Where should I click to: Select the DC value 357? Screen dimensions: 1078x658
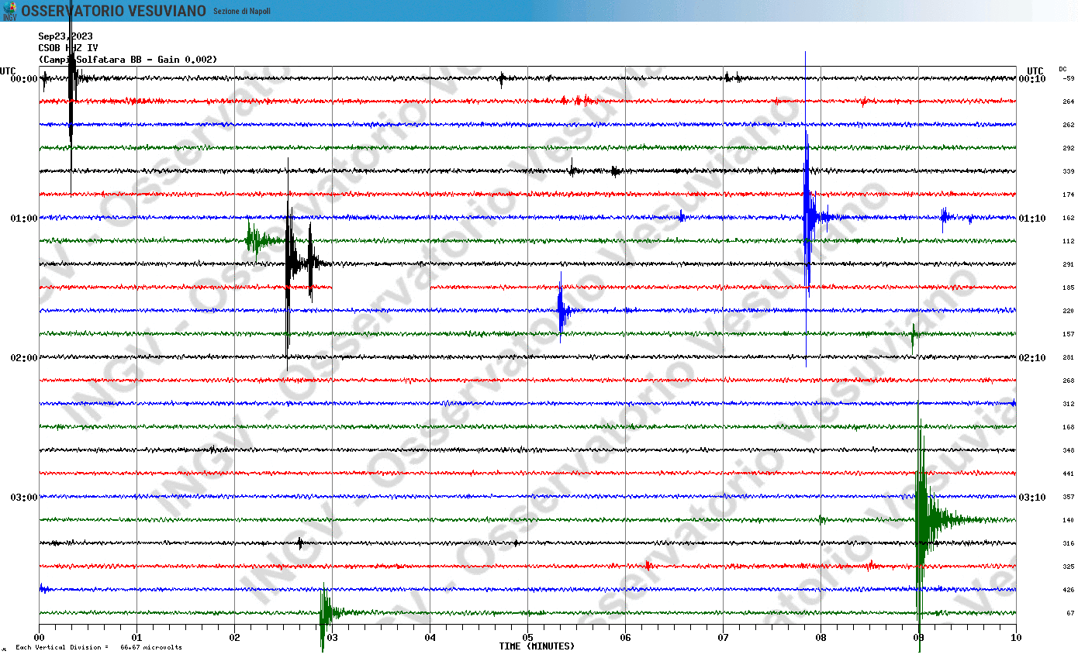(x=1068, y=497)
